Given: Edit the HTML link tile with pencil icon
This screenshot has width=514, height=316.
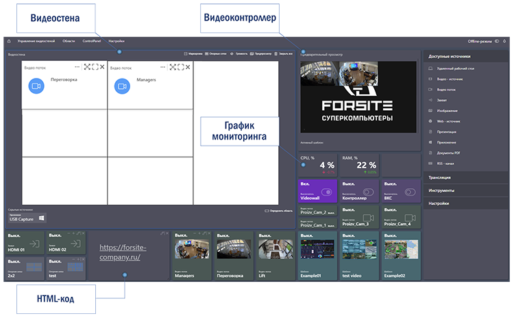Looking at the screenshot, I should [x=162, y=233].
